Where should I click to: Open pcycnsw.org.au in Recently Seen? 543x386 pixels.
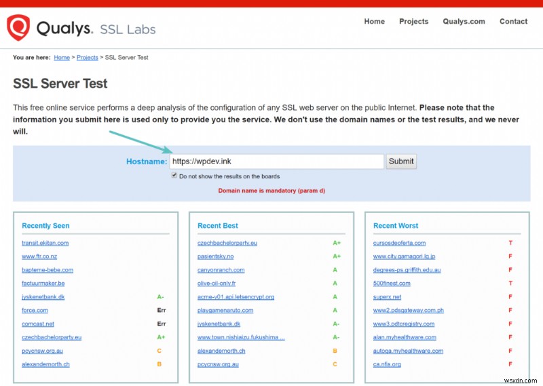click(x=42, y=351)
